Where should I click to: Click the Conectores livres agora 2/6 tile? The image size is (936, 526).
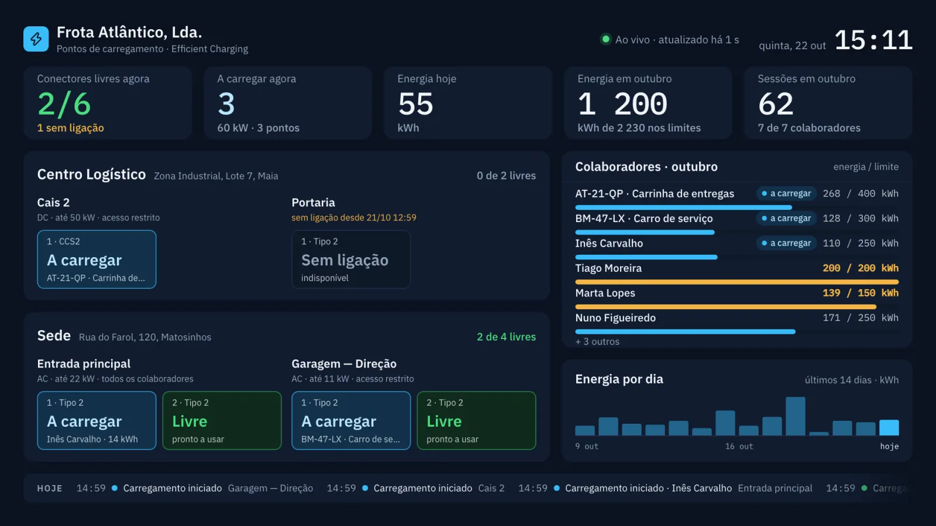[x=108, y=103]
